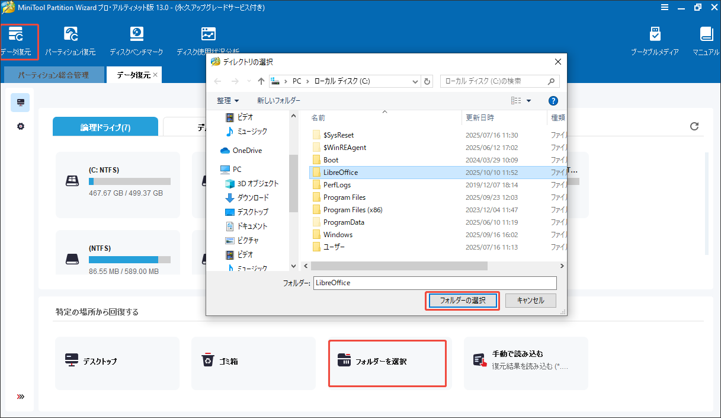Launch the ディスクベンチマーク tool

(x=136, y=42)
